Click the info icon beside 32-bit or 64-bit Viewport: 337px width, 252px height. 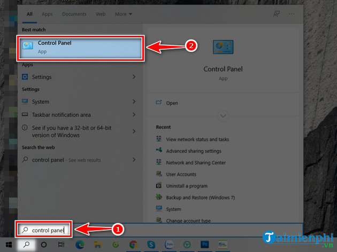25,128
